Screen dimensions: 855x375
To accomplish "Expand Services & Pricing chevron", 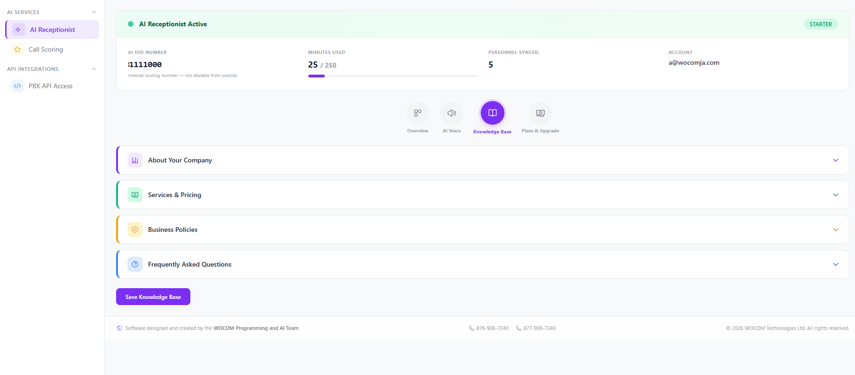I will click(x=836, y=195).
